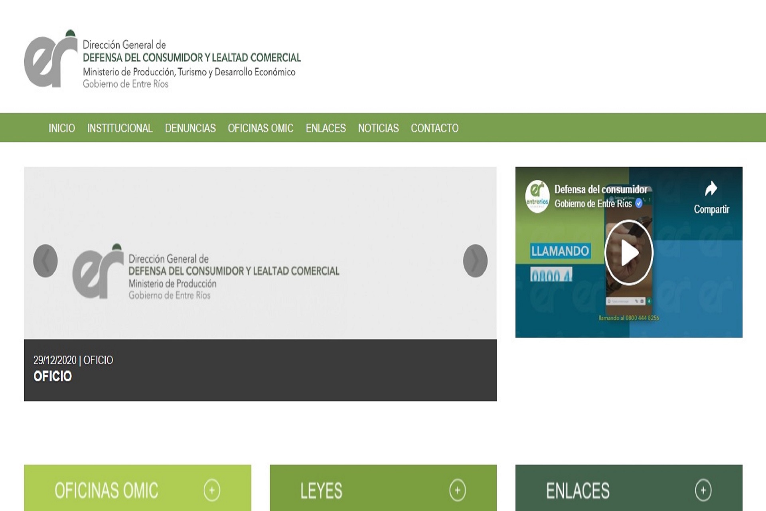This screenshot has height=511, width=766.
Task: Open the OFICIO news headline
Action: click(x=53, y=376)
